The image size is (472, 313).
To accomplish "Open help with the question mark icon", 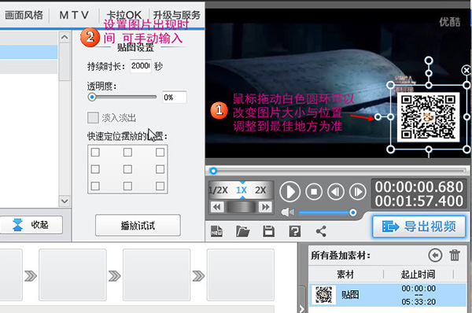I will pyautogui.click(x=295, y=231).
